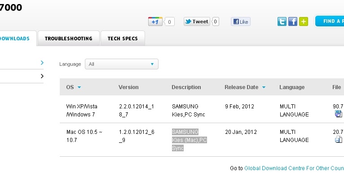This screenshot has width=344, height=180.
Task: Click MULTI LANGUAGE in the Mac row
Action: (294, 136)
